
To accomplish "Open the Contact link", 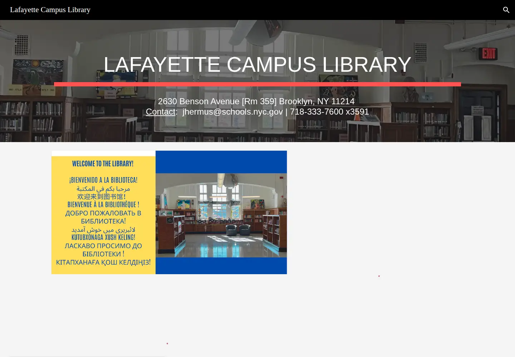I will (x=161, y=112).
